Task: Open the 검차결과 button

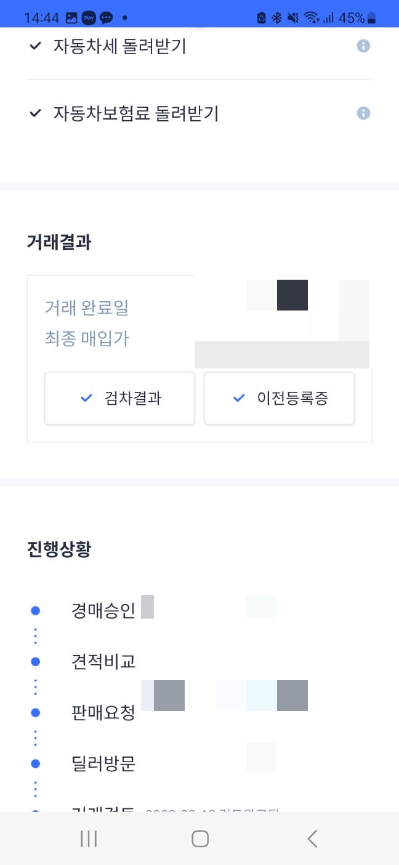Action: [120, 398]
